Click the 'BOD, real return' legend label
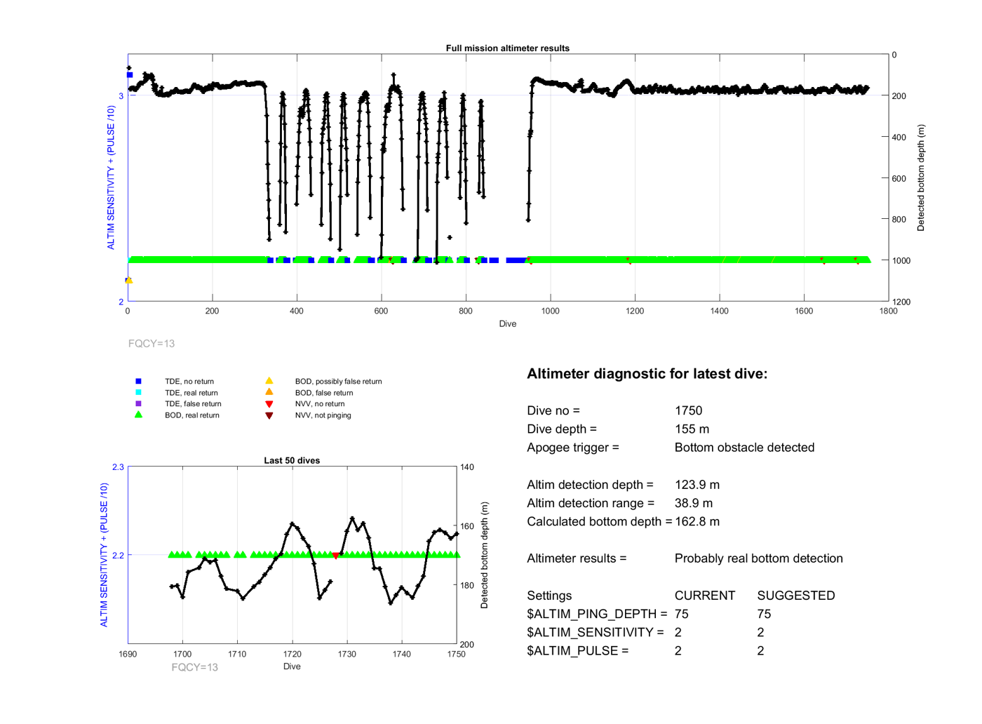The width and height of the screenshot is (982, 724). click(x=192, y=415)
